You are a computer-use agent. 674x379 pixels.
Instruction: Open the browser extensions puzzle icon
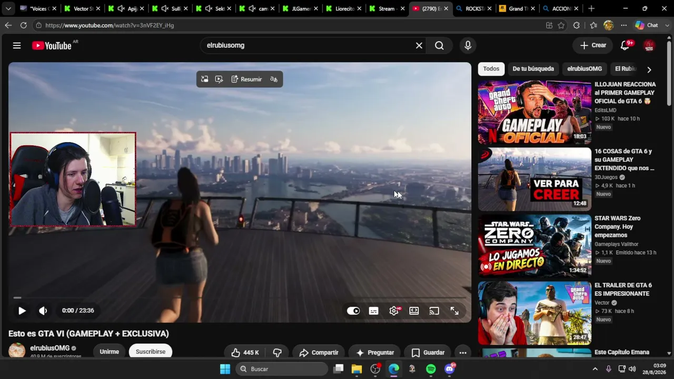(577, 25)
